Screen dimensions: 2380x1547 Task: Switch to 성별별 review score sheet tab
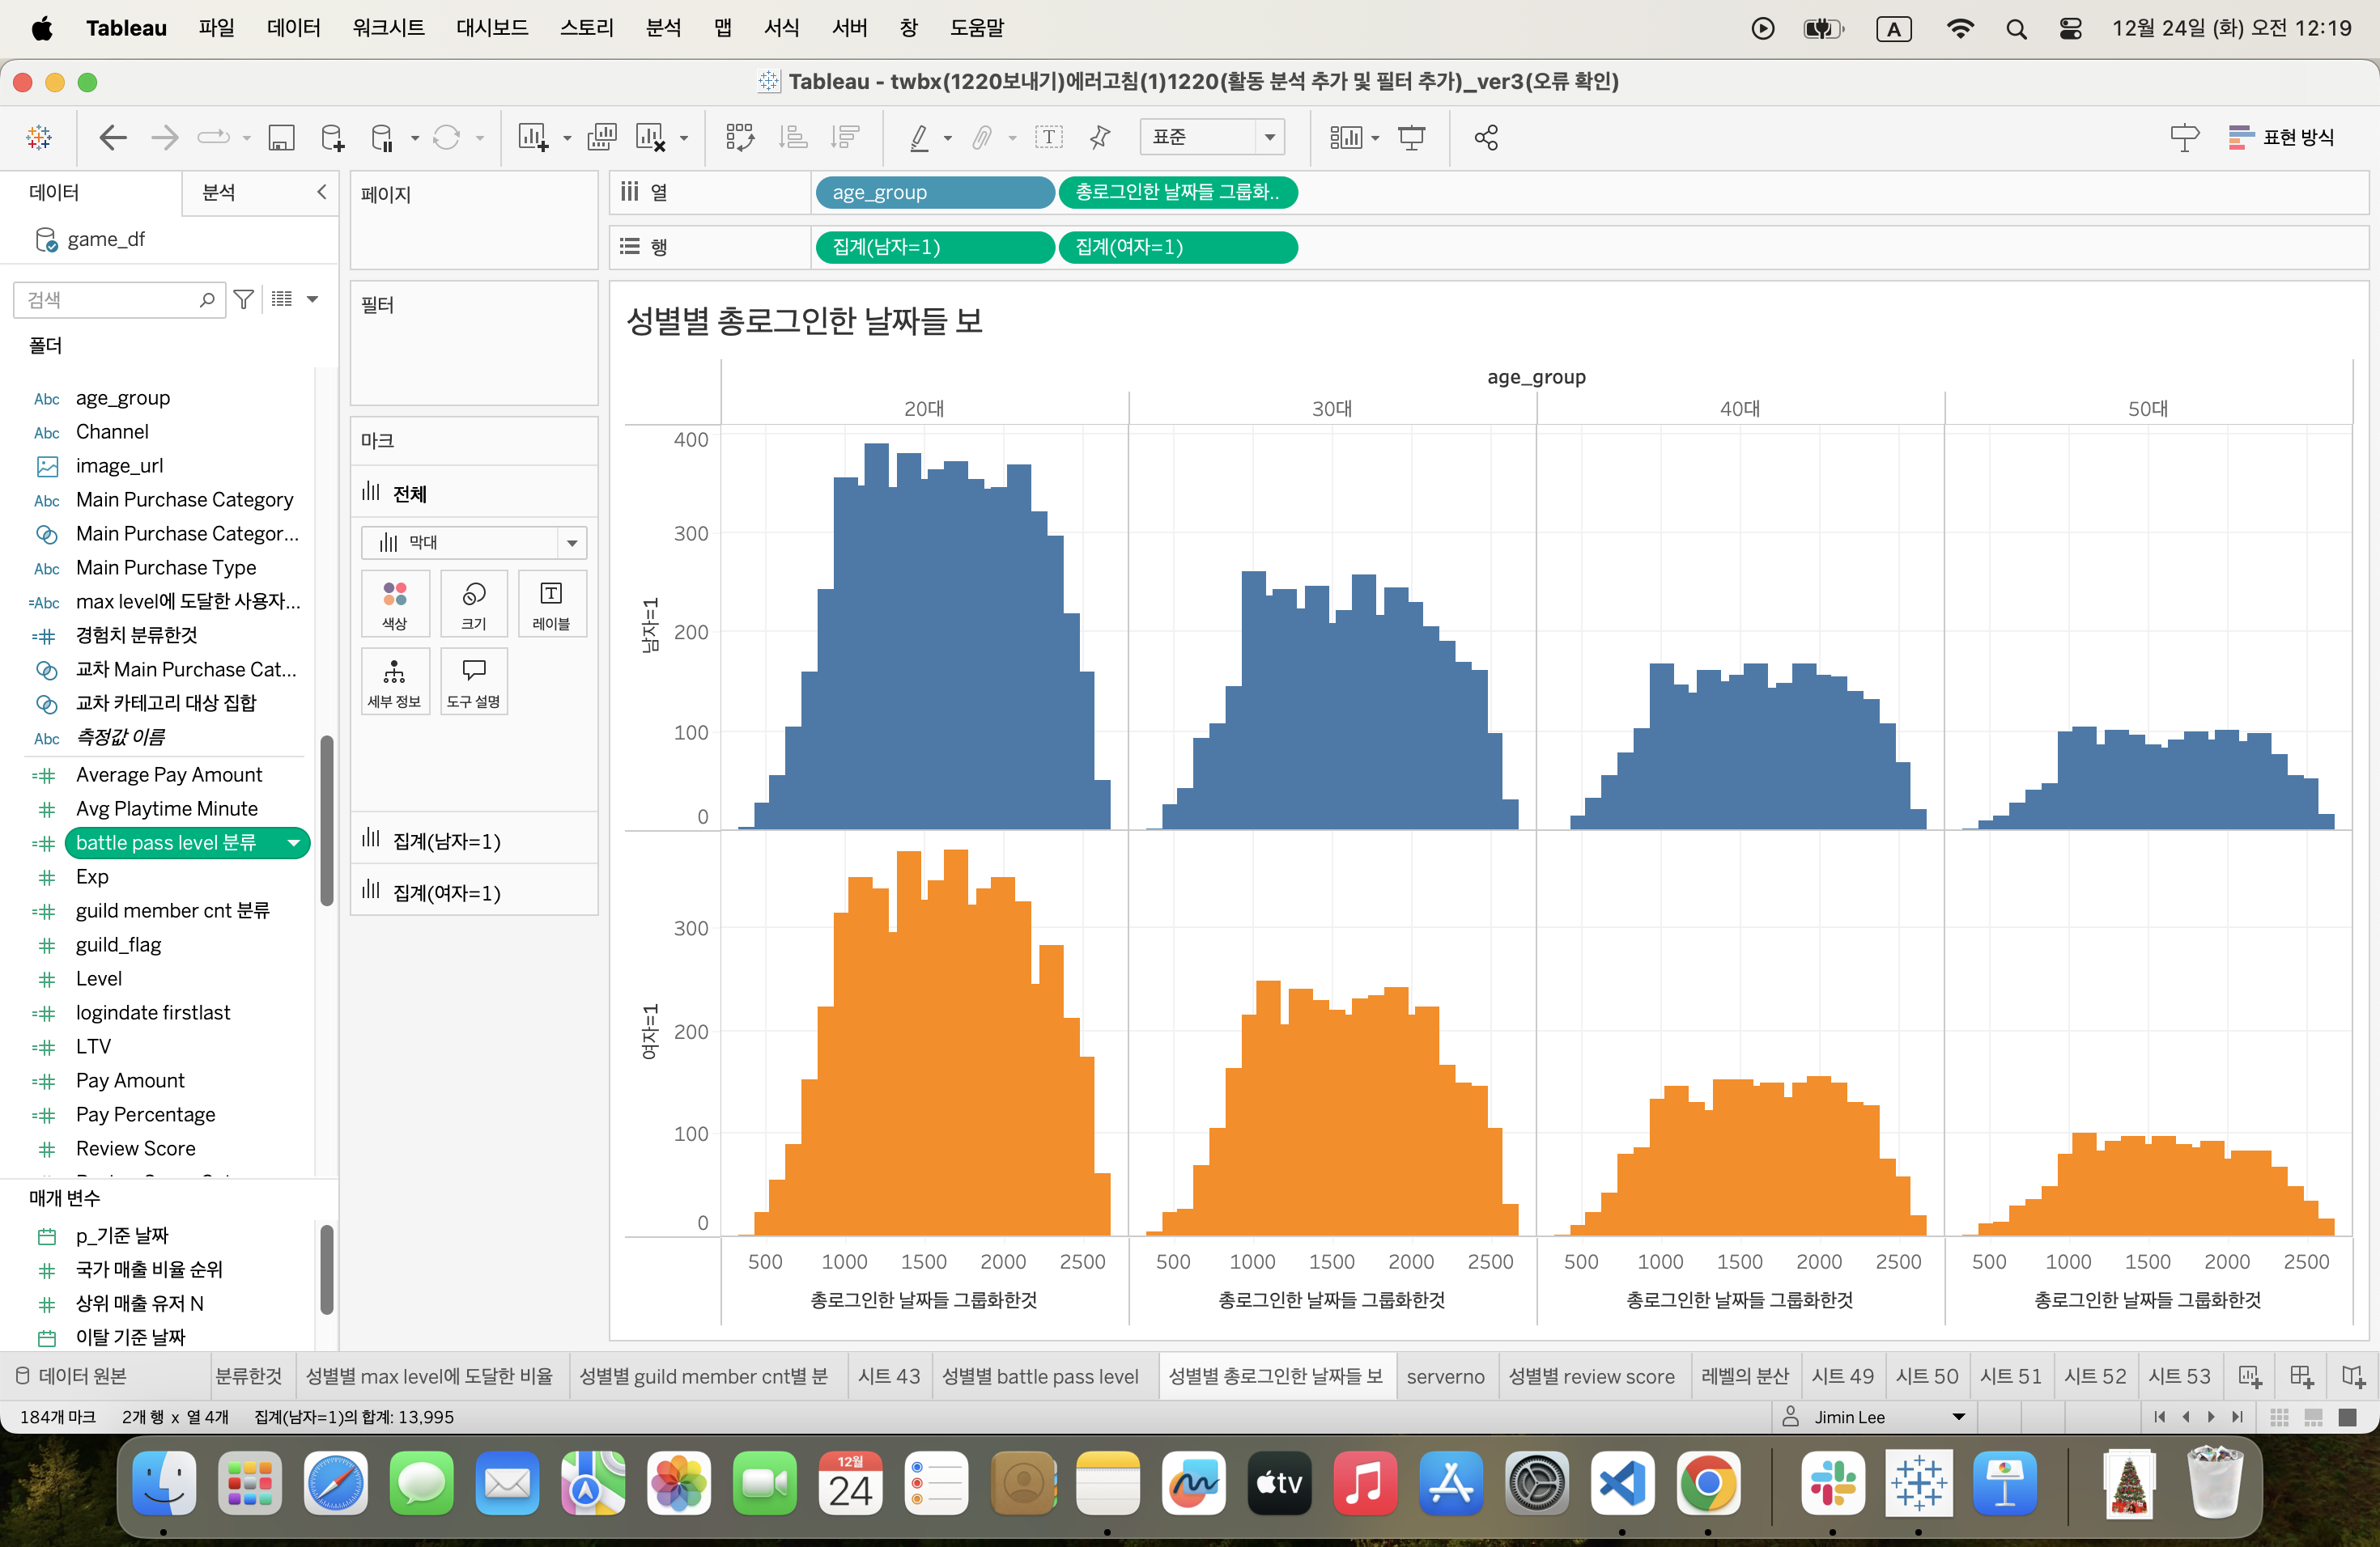point(1590,1376)
